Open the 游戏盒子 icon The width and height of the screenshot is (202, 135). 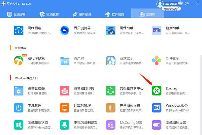pyautogui.click(x=111, y=61)
